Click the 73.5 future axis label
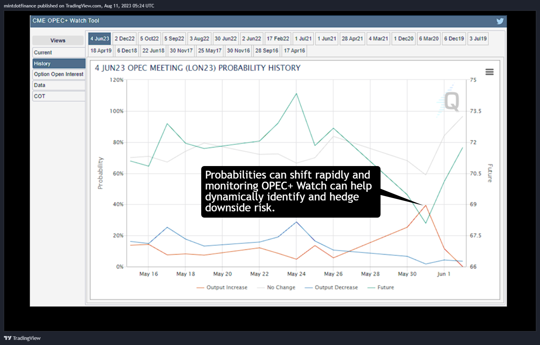 click(x=476, y=111)
